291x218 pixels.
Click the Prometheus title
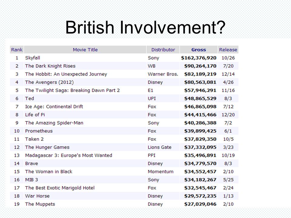click(39, 131)
